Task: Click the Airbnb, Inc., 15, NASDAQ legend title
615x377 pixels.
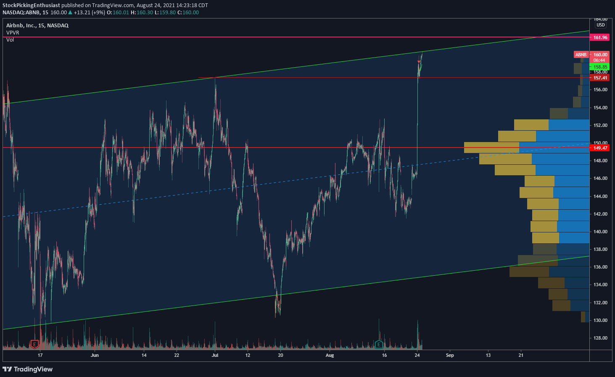Action: click(x=37, y=25)
